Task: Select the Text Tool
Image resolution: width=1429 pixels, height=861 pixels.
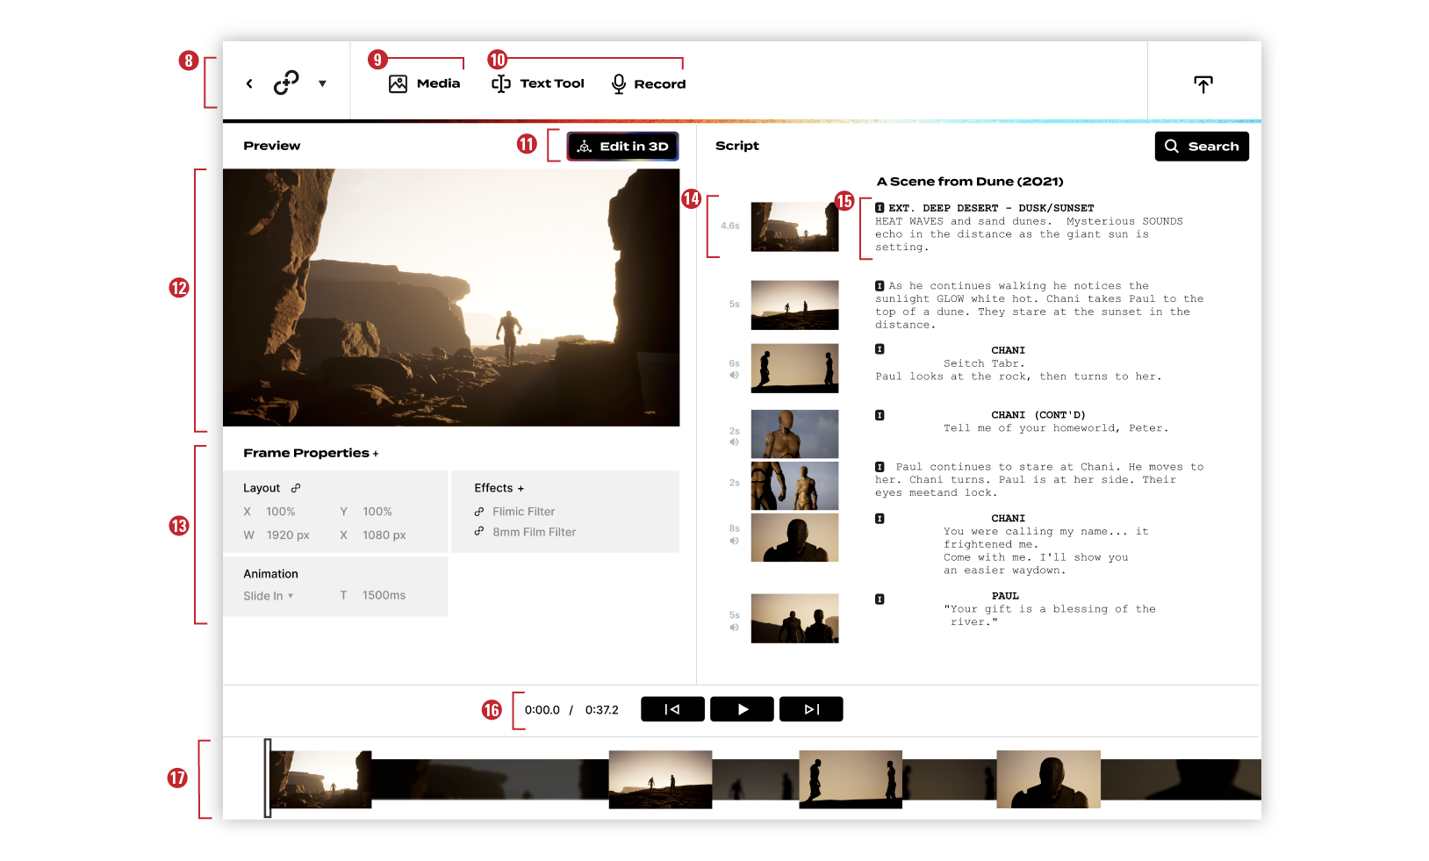Action: [x=538, y=83]
